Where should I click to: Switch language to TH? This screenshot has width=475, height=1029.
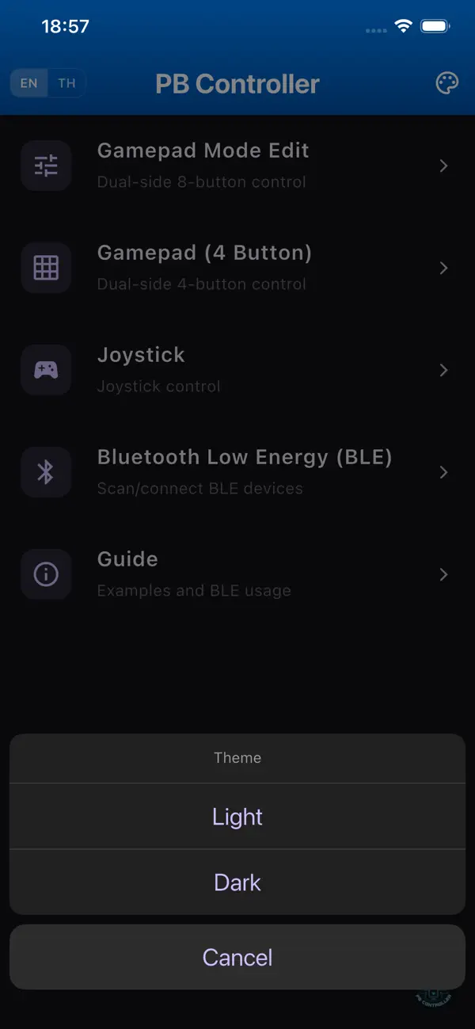tap(66, 83)
